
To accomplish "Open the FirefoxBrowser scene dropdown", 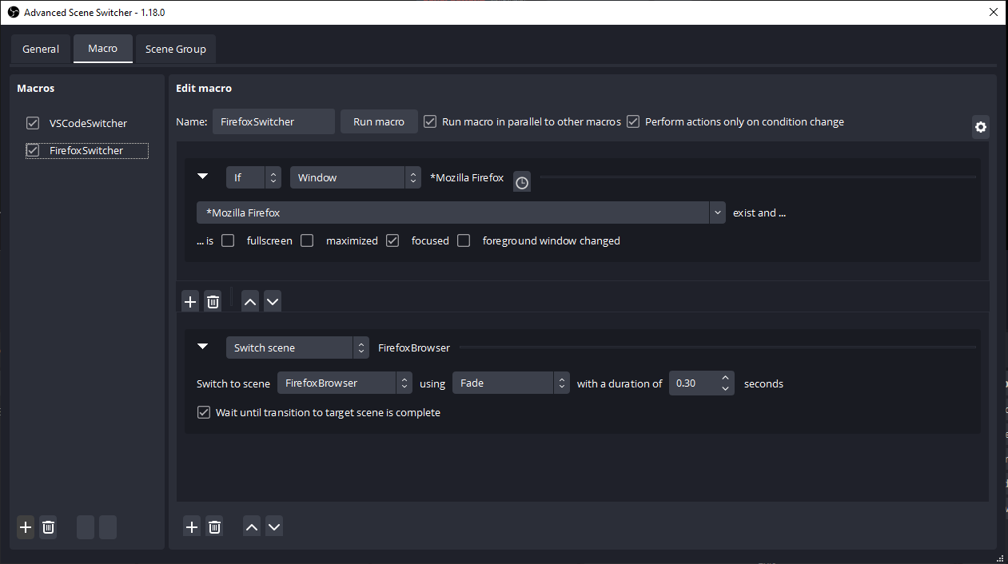I will 338,383.
